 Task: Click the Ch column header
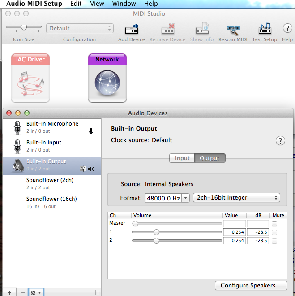[120, 215]
